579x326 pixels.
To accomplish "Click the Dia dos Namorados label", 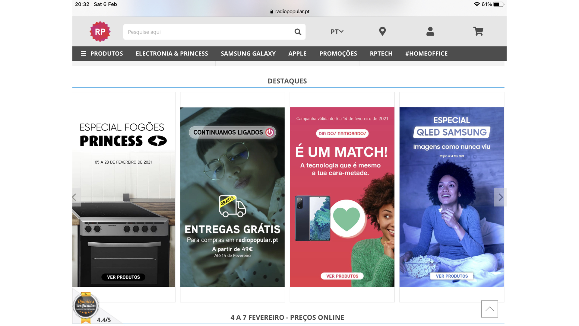I will pyautogui.click(x=342, y=133).
